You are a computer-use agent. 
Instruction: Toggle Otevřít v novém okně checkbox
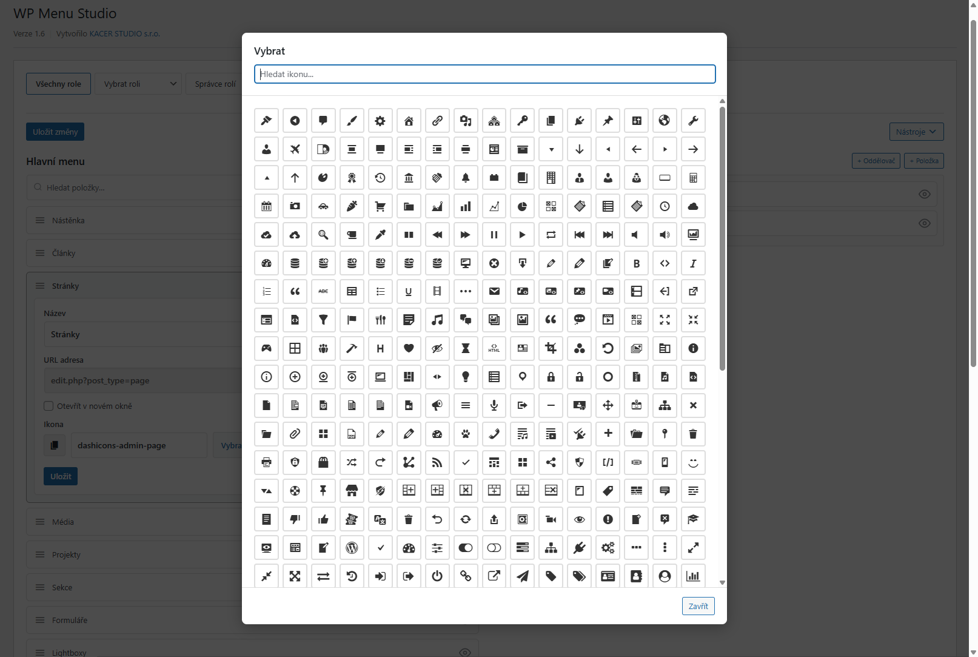click(49, 406)
